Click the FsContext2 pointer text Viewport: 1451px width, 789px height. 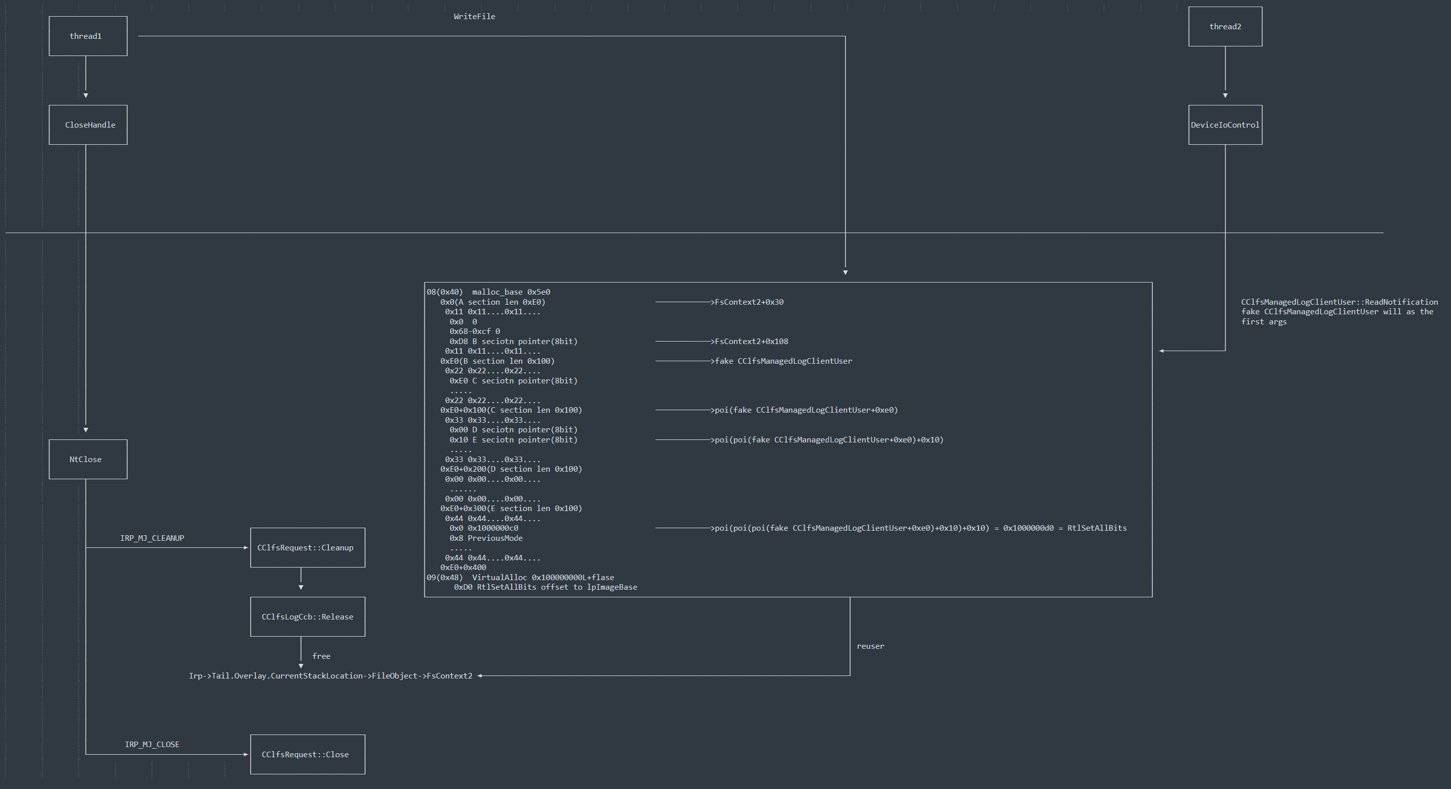[x=330, y=676]
